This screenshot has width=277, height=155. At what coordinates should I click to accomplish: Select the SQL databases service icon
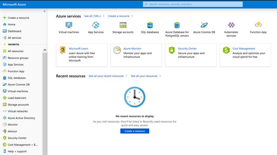(150, 25)
